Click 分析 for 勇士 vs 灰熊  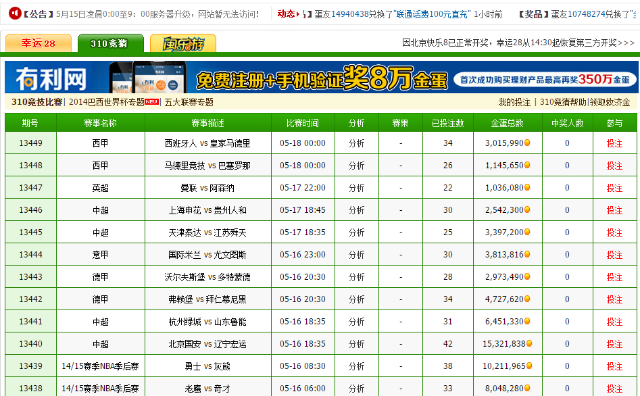(356, 366)
